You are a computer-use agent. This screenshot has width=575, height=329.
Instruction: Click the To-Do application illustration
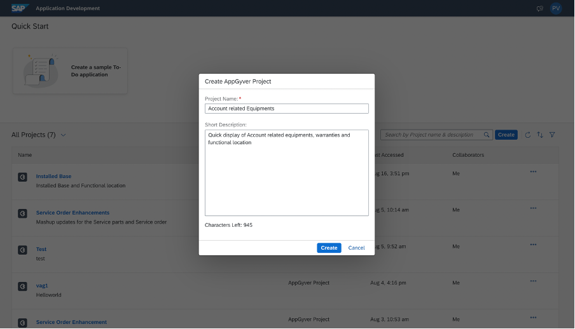[41, 70]
